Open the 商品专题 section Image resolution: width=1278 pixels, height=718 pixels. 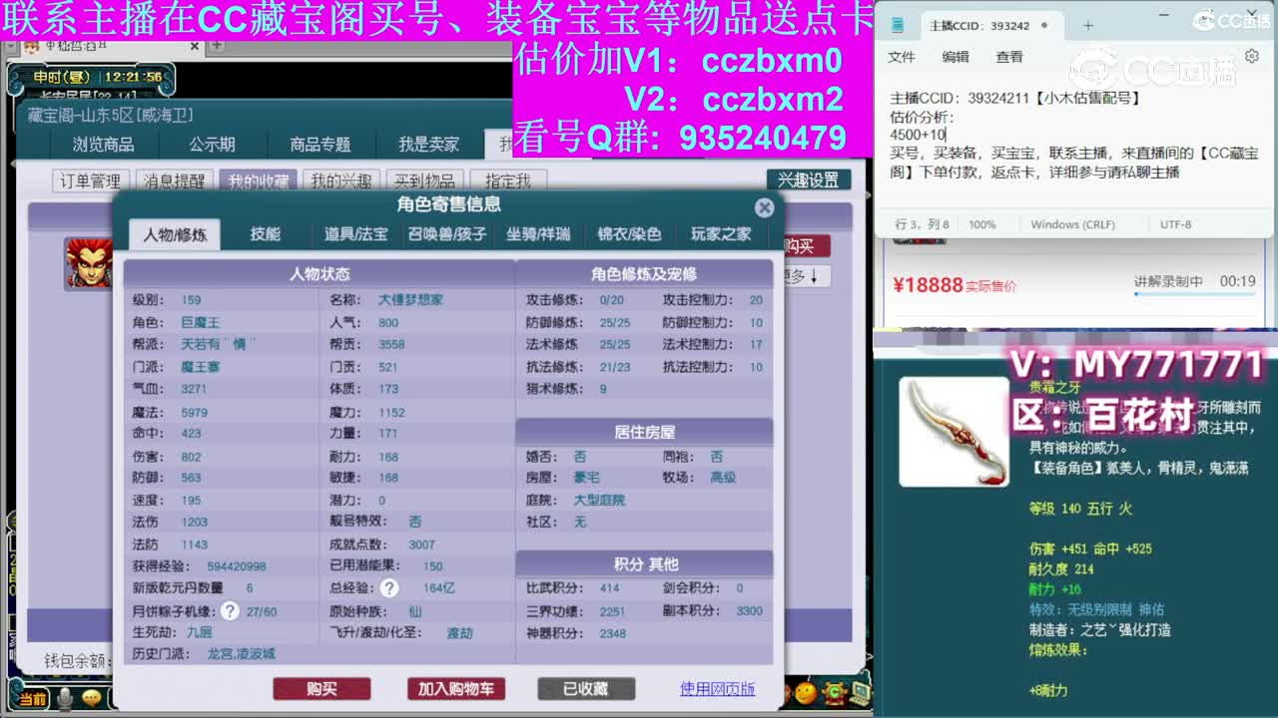(320, 145)
